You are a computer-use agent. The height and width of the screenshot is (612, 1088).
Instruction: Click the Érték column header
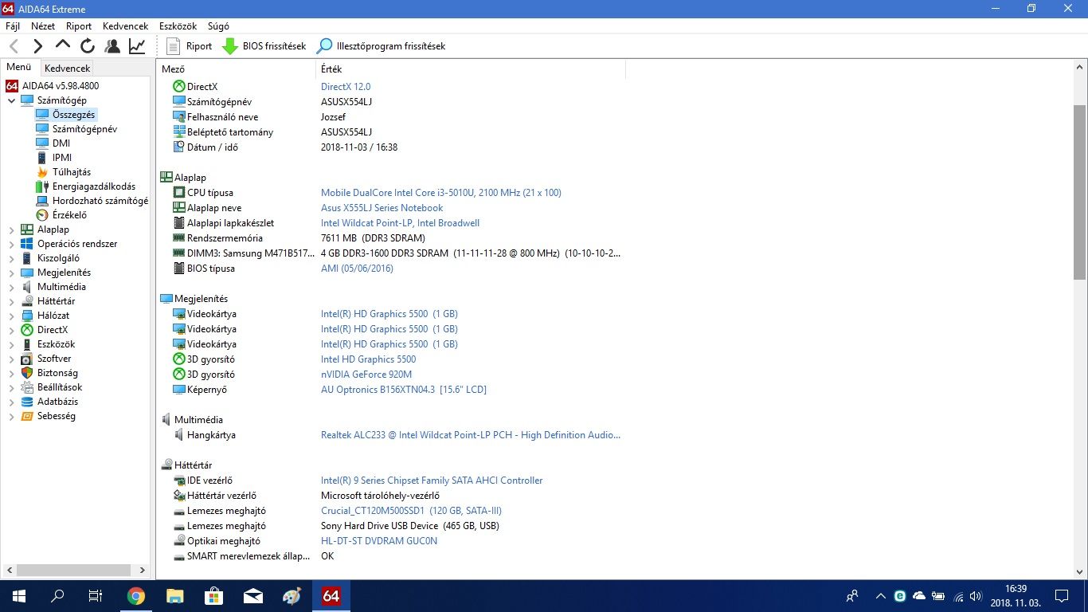471,69
